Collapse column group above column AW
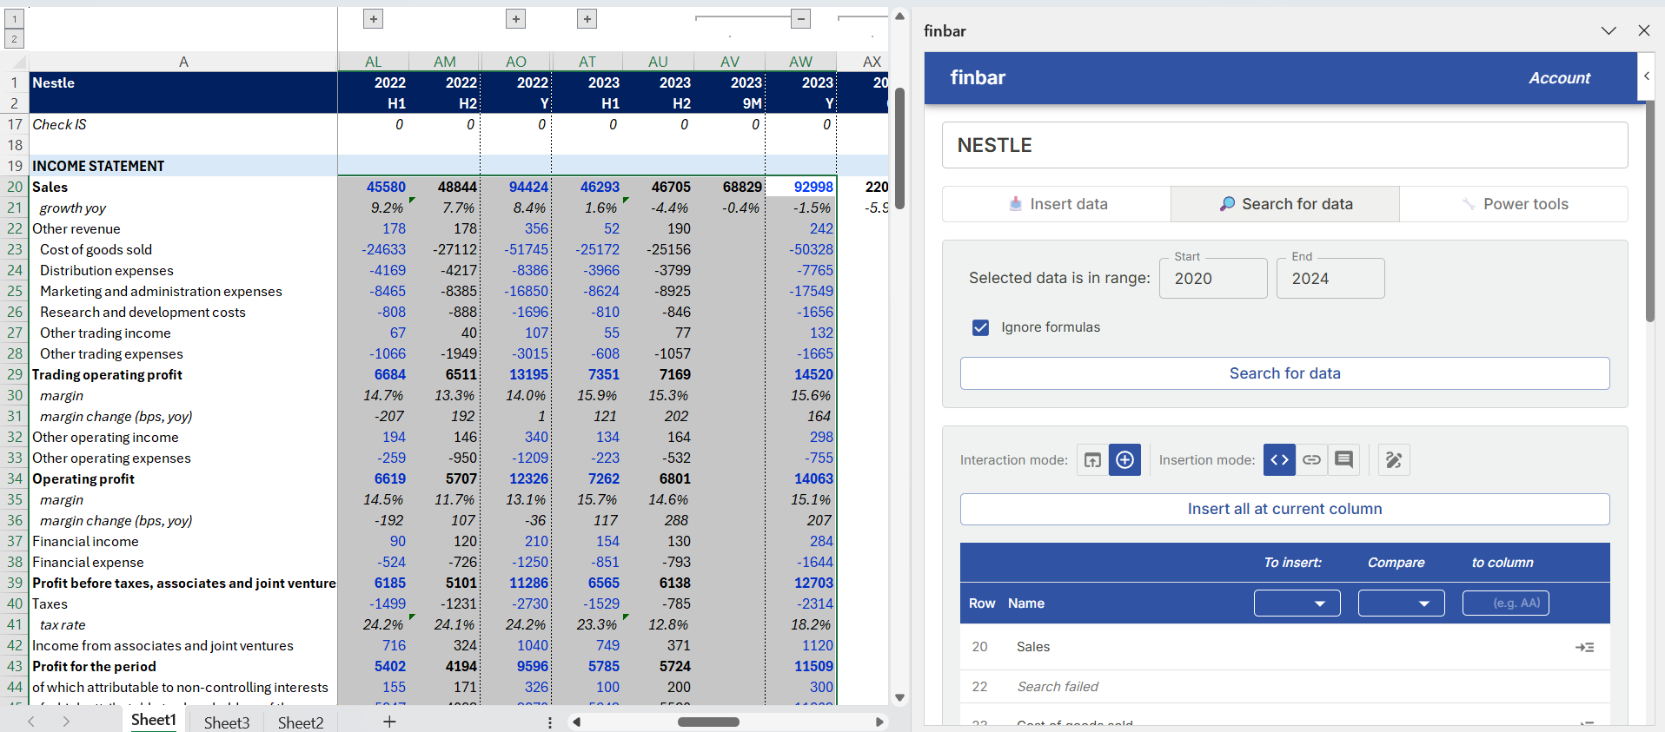The image size is (1665, 732). tap(801, 19)
